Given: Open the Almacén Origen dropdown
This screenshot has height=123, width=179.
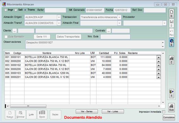Looking at the screenshot, I should click(59, 17).
